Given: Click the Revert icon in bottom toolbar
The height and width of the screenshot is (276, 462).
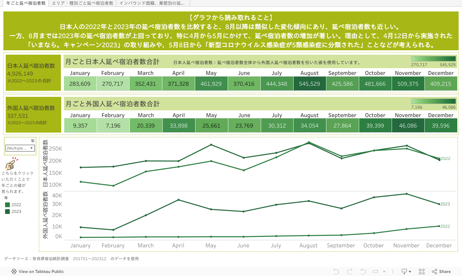Looking at the screenshot, I should (363, 272).
